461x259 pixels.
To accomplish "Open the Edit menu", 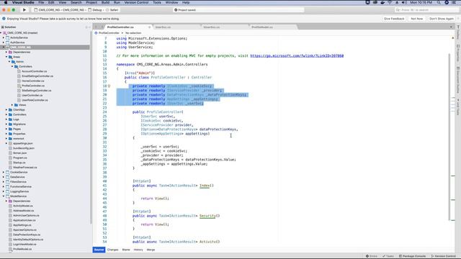I will point(51,2).
